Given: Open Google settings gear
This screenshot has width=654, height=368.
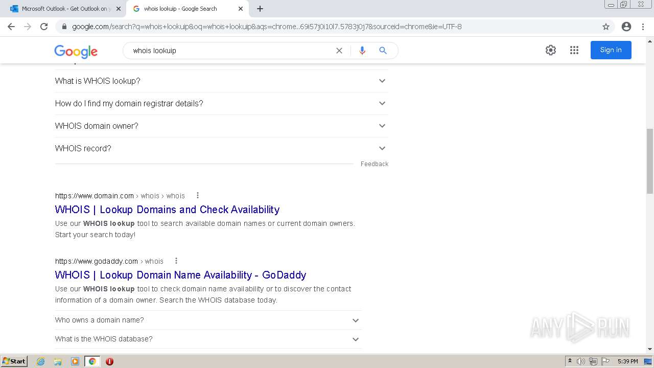Looking at the screenshot, I should click(550, 50).
